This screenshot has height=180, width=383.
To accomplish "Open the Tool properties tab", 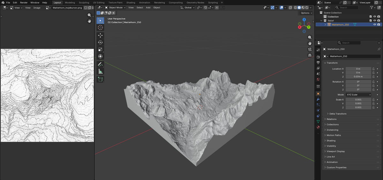I will (x=318, y=50).
